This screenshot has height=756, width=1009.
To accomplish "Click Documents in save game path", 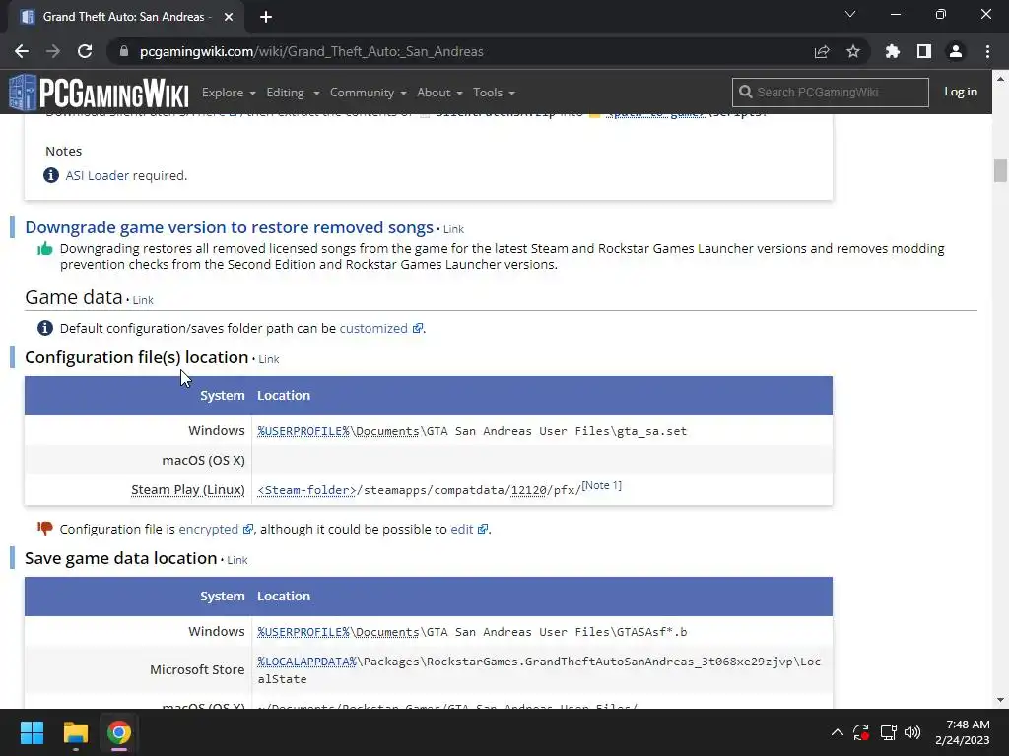I will 387,632.
